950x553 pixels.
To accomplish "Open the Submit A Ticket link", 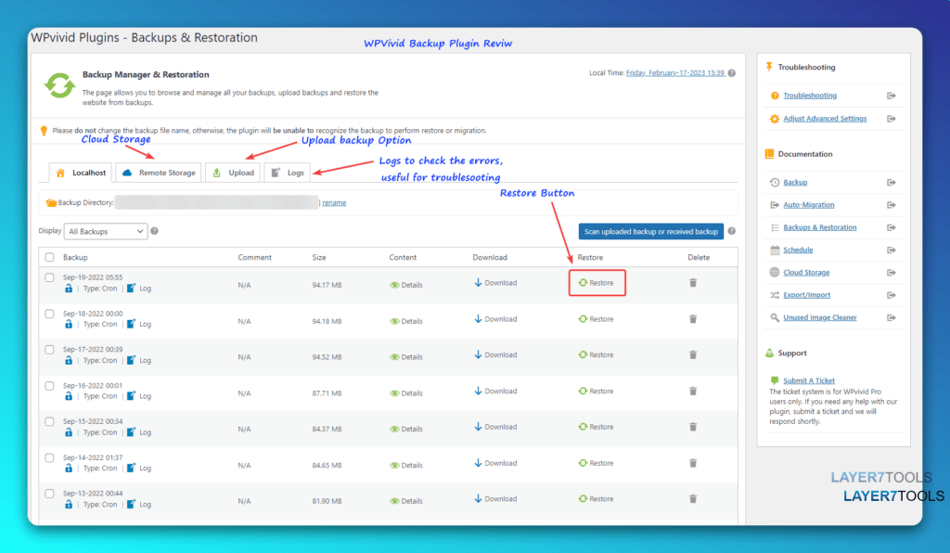I will (809, 381).
